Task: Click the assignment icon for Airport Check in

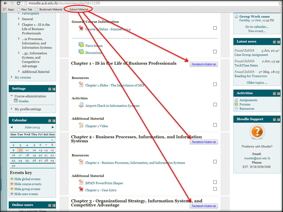Action: coord(81,105)
